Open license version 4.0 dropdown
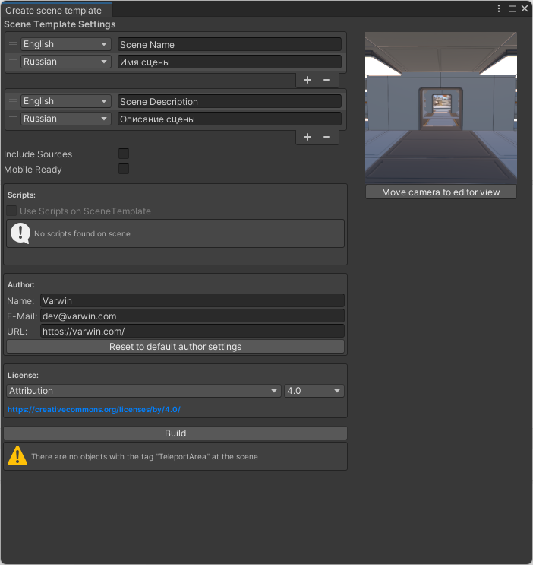Viewport: 533px width, 565px height. click(x=314, y=391)
